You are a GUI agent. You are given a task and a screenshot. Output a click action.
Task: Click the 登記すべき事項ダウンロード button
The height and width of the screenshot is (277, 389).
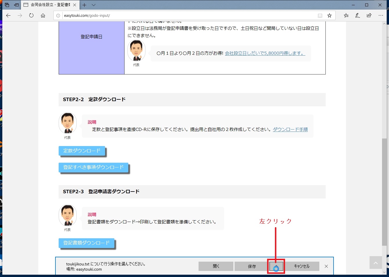[x=93, y=167]
